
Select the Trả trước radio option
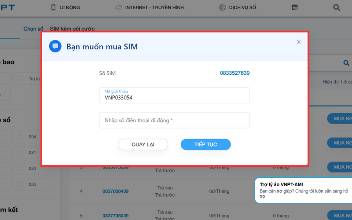20,79
